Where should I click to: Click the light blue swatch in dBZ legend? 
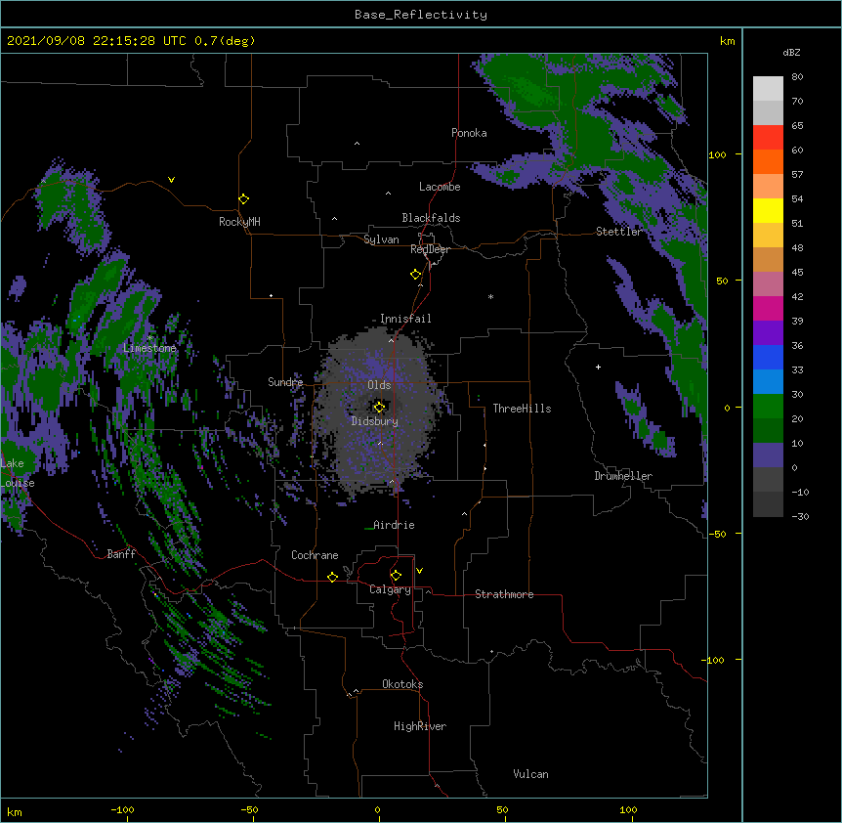coord(768,381)
